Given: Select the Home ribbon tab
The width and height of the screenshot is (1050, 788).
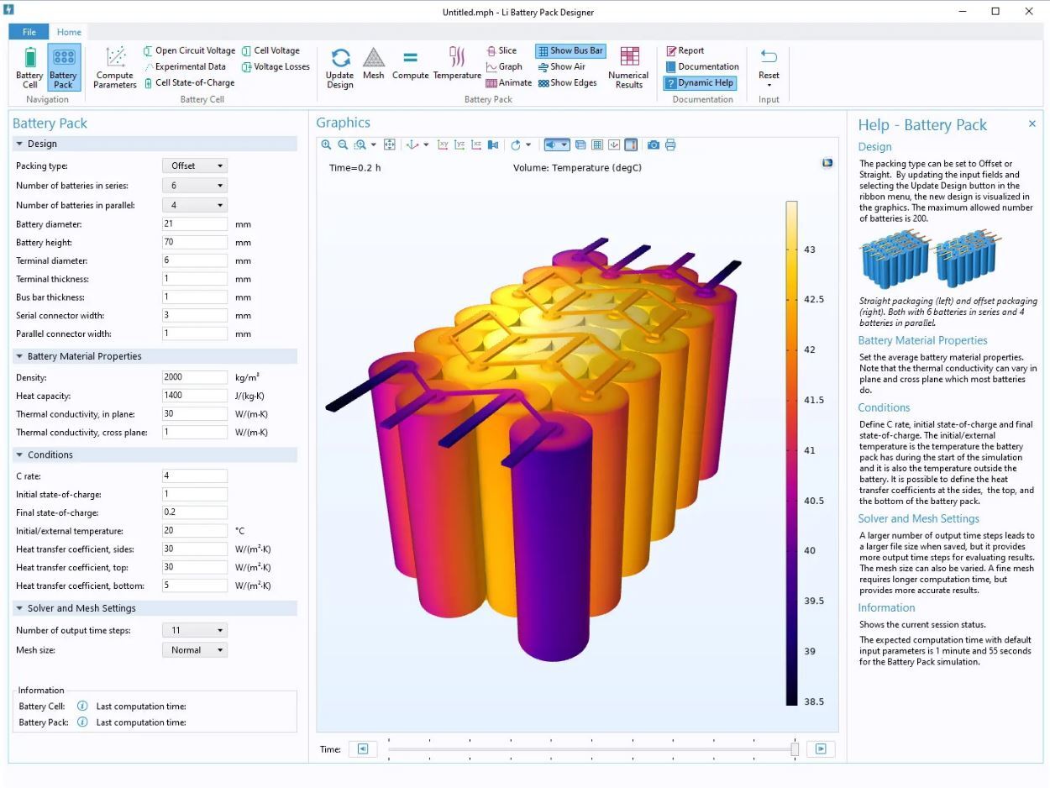Looking at the screenshot, I should tap(69, 31).
